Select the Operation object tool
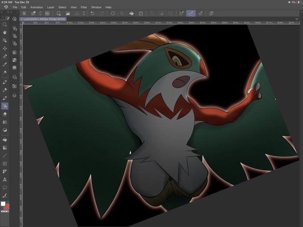 (4, 41)
